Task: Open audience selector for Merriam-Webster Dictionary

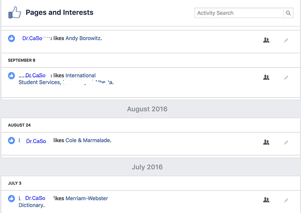Action: pyautogui.click(x=266, y=200)
